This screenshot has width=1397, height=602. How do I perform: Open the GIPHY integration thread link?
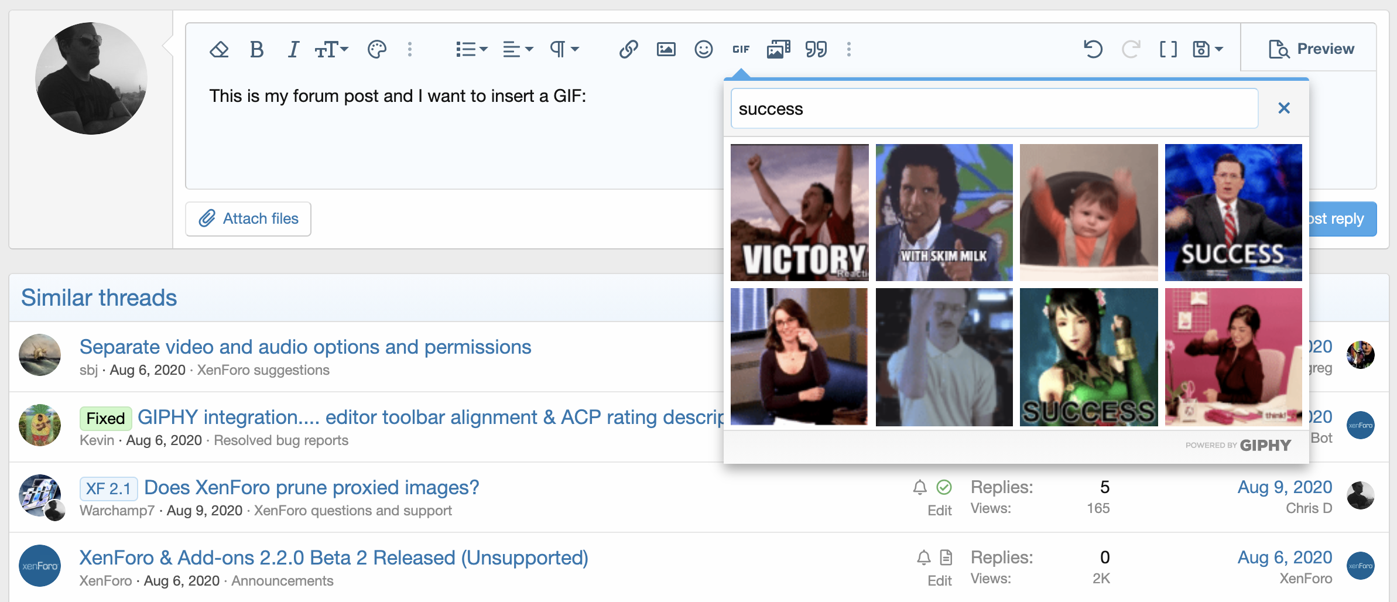click(431, 417)
